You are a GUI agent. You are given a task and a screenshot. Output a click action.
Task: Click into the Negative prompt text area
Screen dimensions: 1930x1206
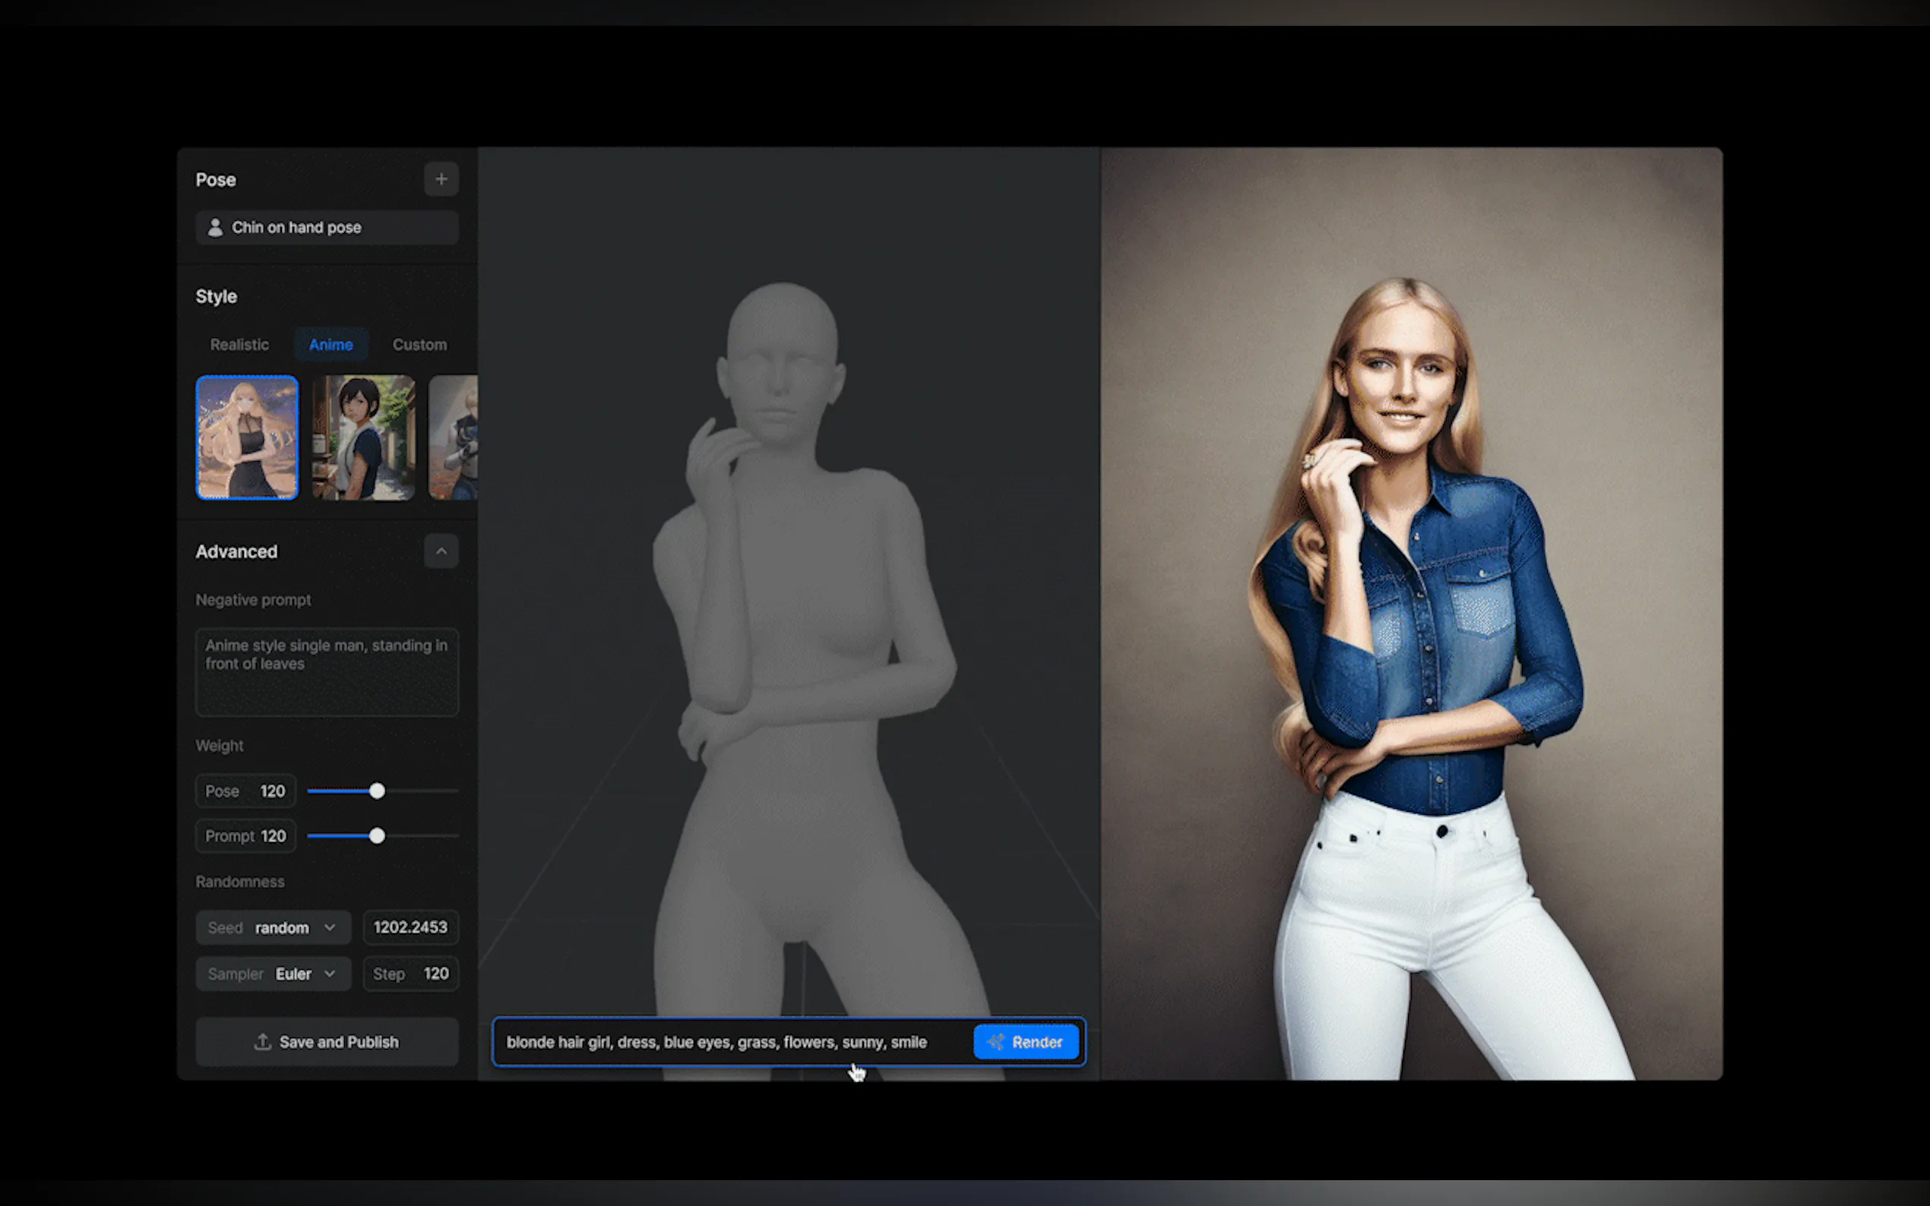pos(327,671)
